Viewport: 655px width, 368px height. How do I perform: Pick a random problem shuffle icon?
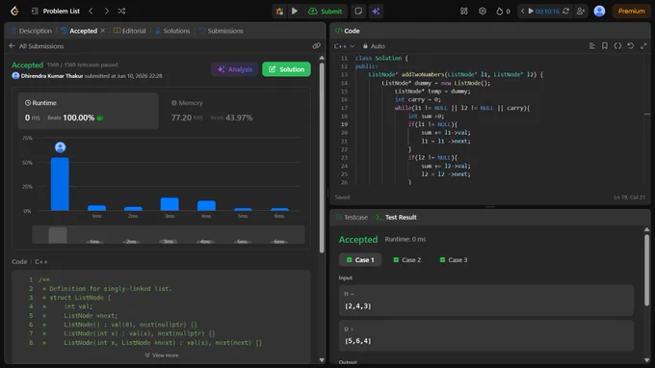[x=121, y=11]
